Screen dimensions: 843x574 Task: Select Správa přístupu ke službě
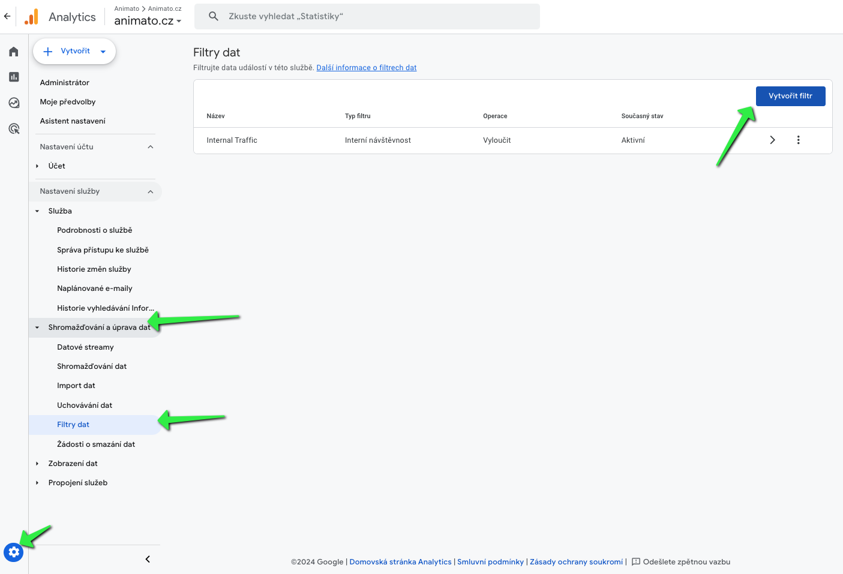point(103,250)
